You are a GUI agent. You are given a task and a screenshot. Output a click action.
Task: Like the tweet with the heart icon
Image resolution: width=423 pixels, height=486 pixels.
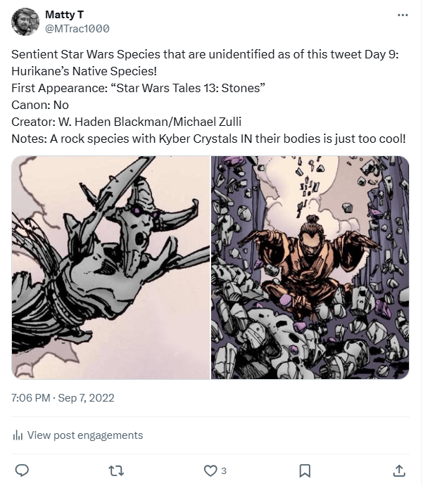point(210,470)
